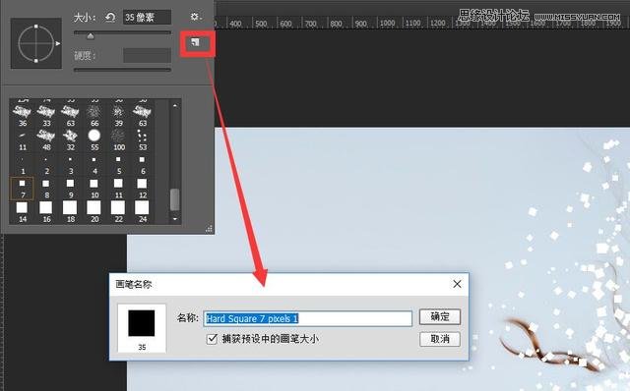Click the hardness value field
Viewport: 630px width, 391px height.
click(x=147, y=55)
